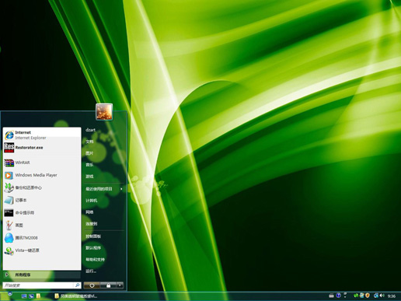This screenshot has width=401, height=301.
Task: Switch to the open folder taskbar button
Action: (x=76, y=296)
